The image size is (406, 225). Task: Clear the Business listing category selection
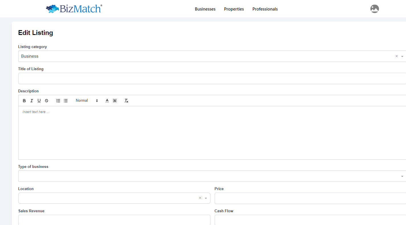click(x=396, y=56)
